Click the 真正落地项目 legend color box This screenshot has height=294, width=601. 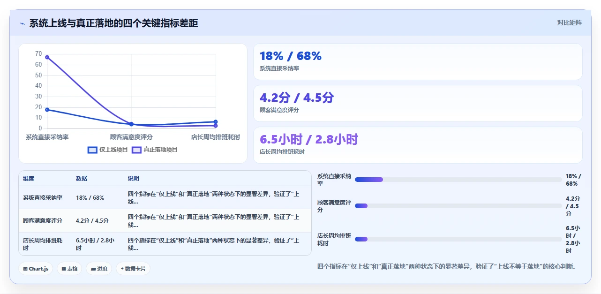[137, 150]
